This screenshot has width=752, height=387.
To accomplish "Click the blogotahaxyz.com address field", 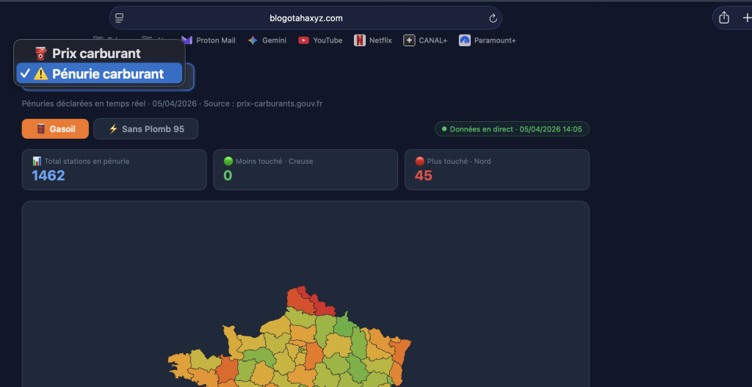I will 305,18.
